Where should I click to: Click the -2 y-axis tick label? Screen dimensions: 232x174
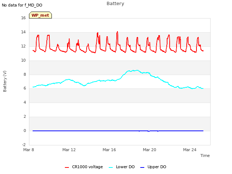click(24, 145)
